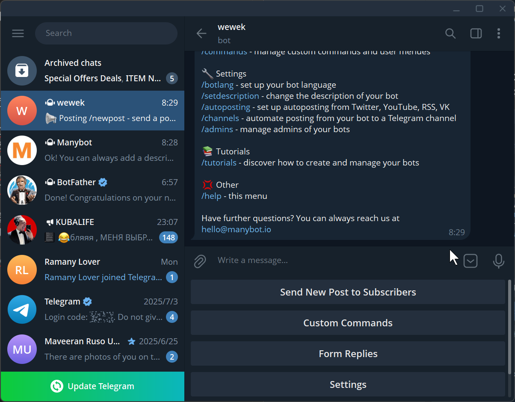
Task: Maximize the Telegram window
Action: click(x=479, y=9)
